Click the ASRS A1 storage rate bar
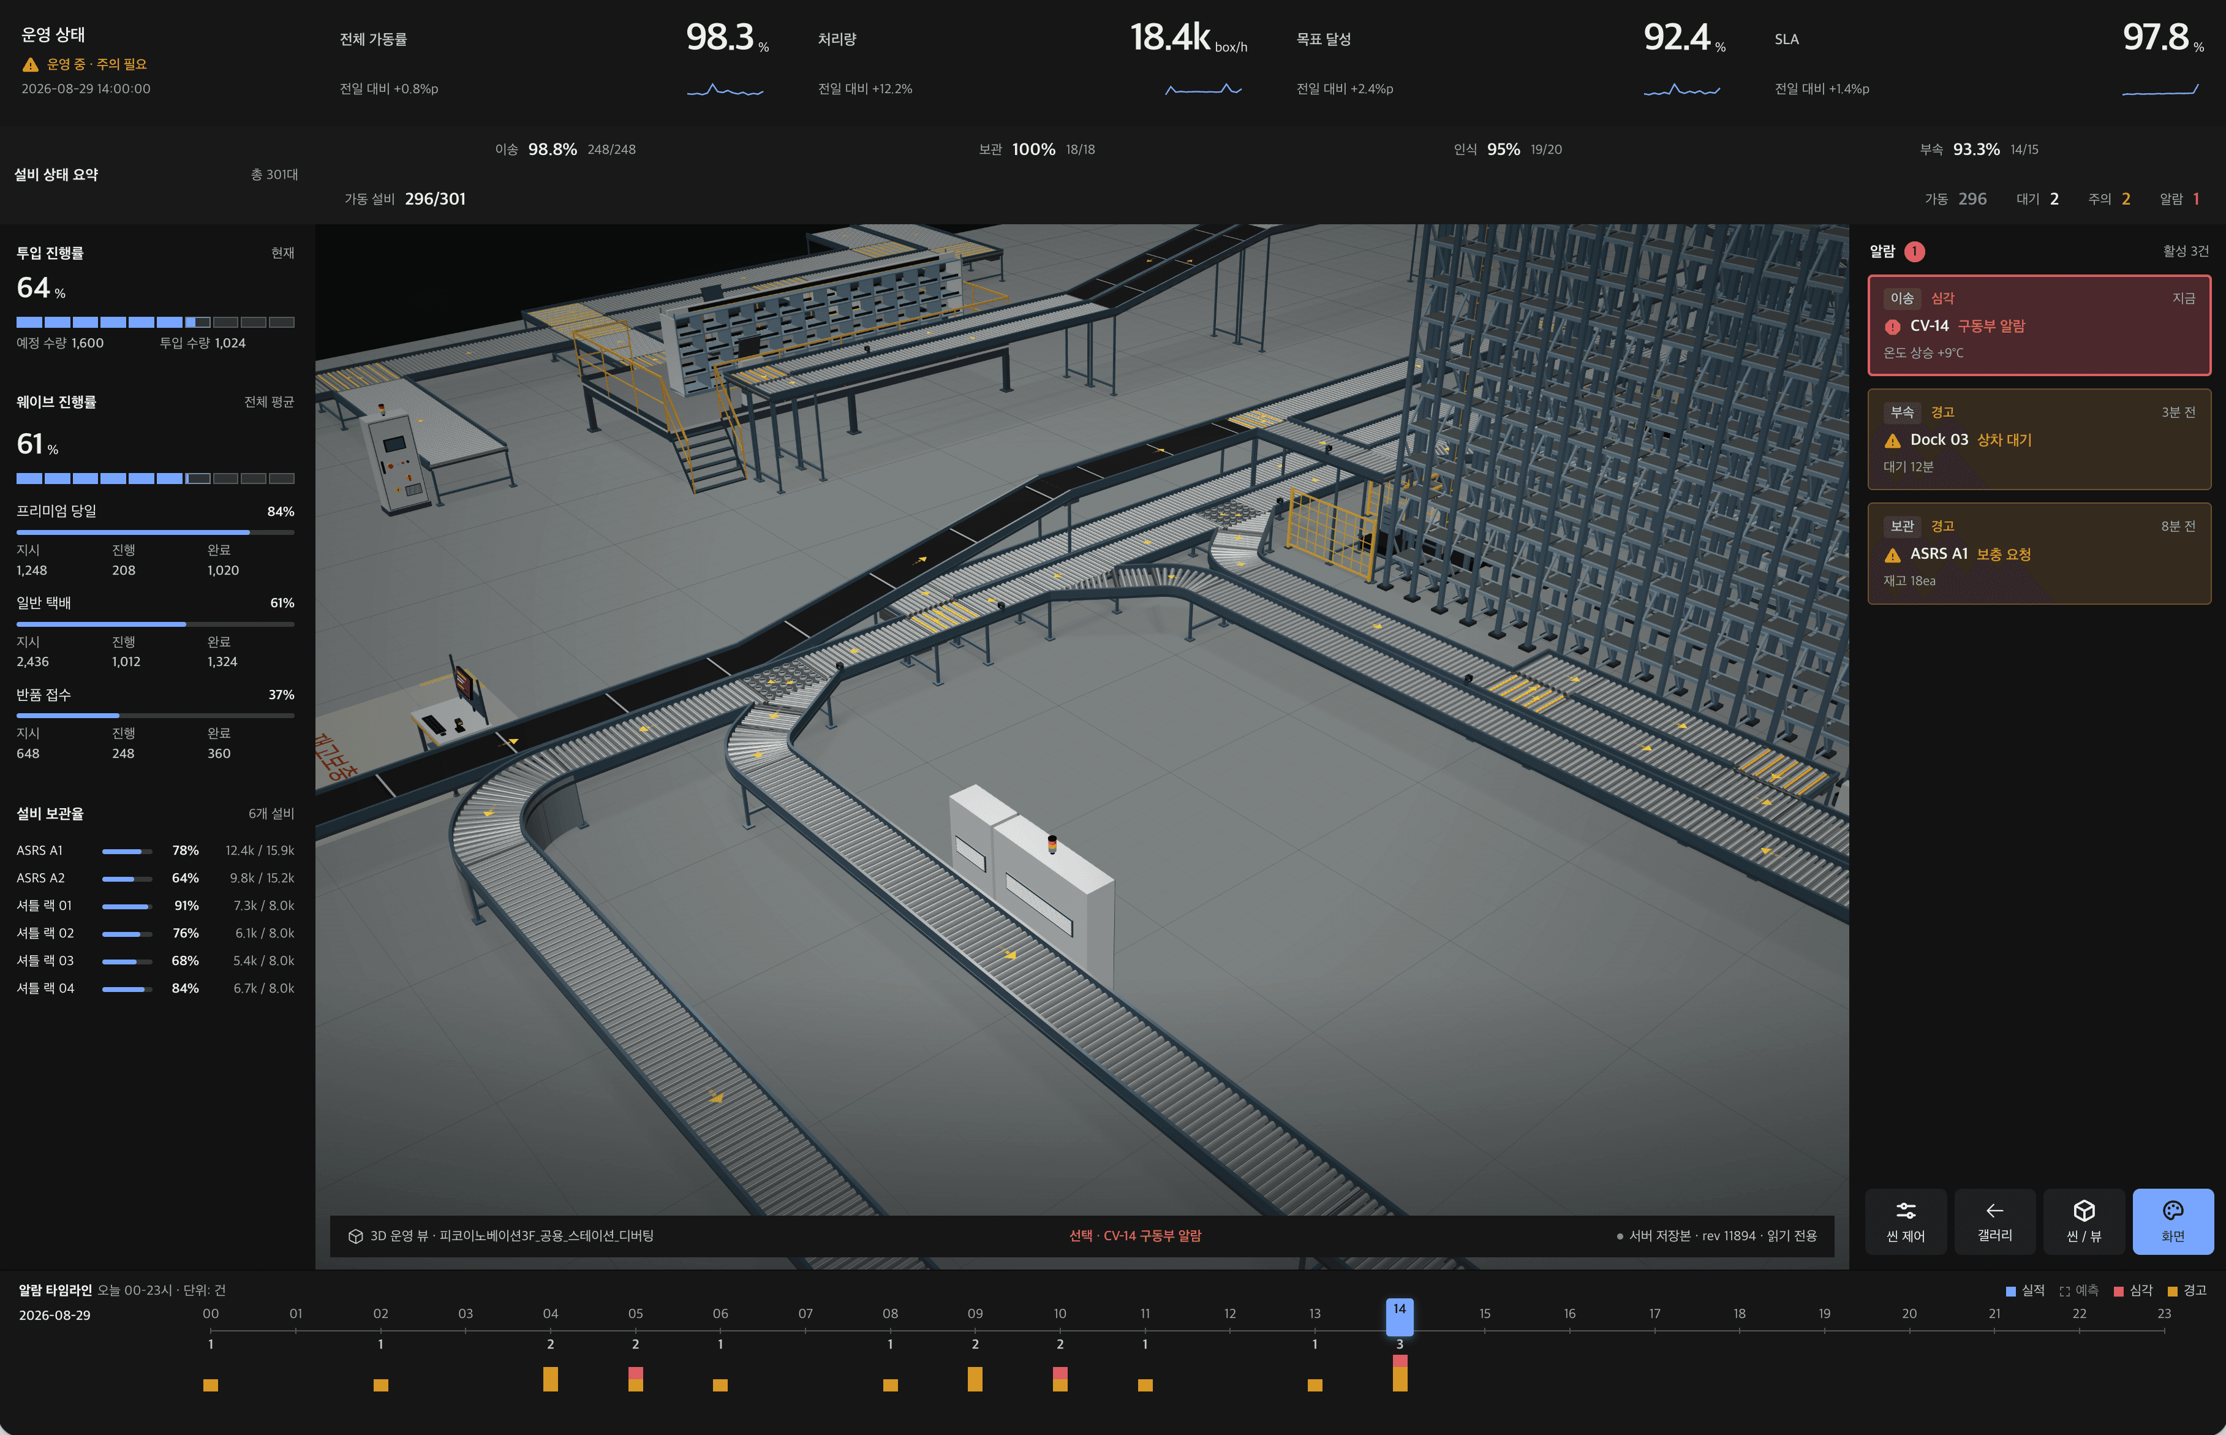This screenshot has width=2226, height=1435. click(127, 852)
